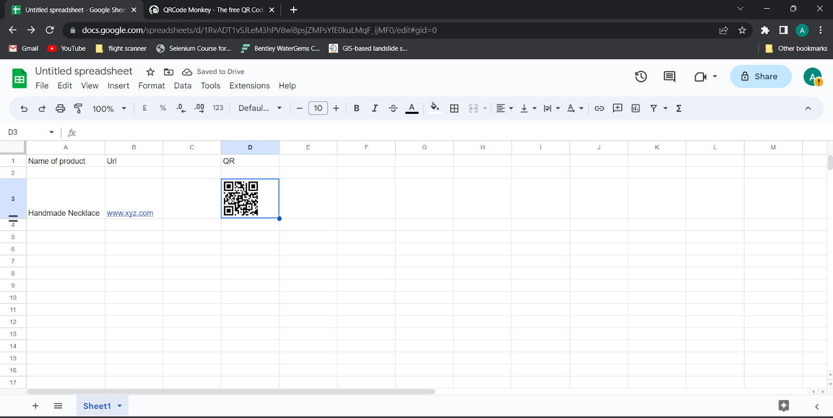Insert a chart from toolbar
Image resolution: width=833 pixels, height=418 pixels.
pyautogui.click(x=636, y=108)
